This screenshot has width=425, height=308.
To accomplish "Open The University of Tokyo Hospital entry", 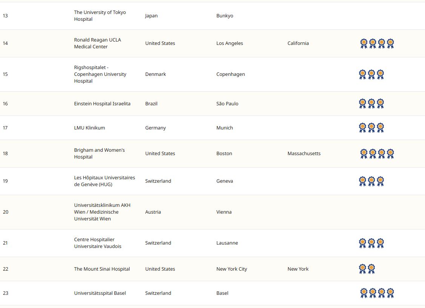I will [x=100, y=16].
